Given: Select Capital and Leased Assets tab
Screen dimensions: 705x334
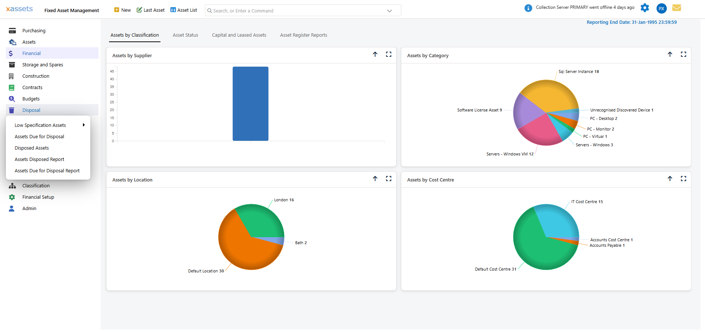Looking at the screenshot, I should [239, 35].
